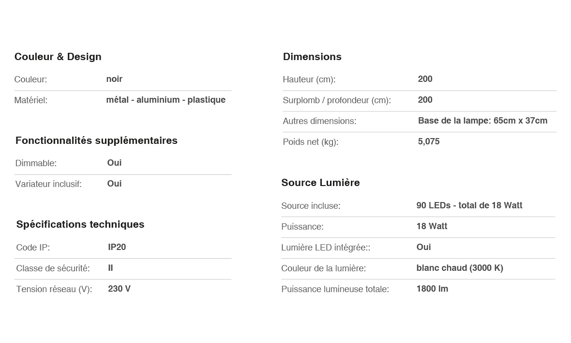Select the Source Lumière heading
This screenshot has width=571, height=343.
coord(320,183)
